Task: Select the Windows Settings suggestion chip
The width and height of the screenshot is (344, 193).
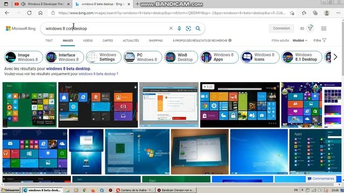Action: (x=104, y=57)
